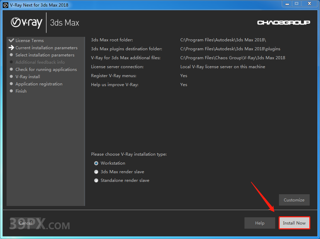Click the Help us improve V-Ray label
320x239 pixels.
[115, 85]
